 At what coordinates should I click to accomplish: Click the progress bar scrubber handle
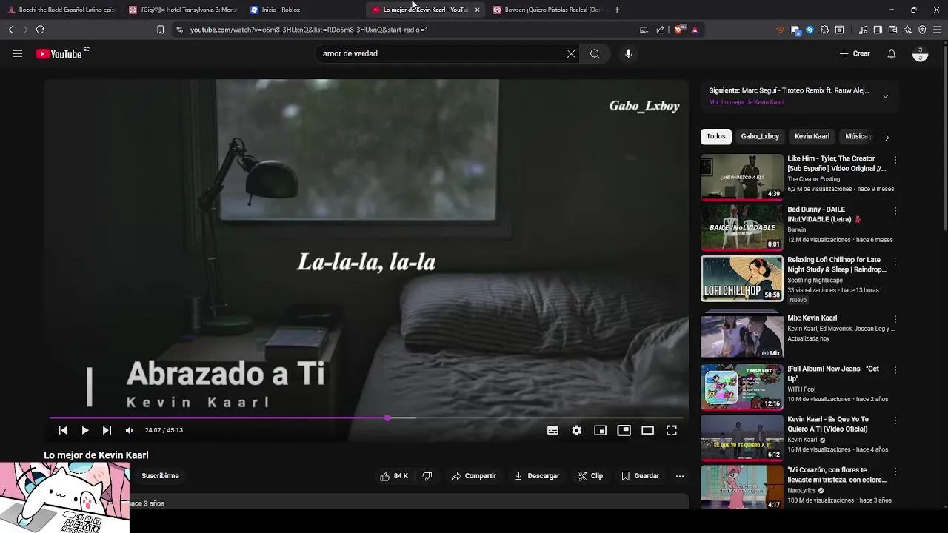pyautogui.click(x=387, y=418)
